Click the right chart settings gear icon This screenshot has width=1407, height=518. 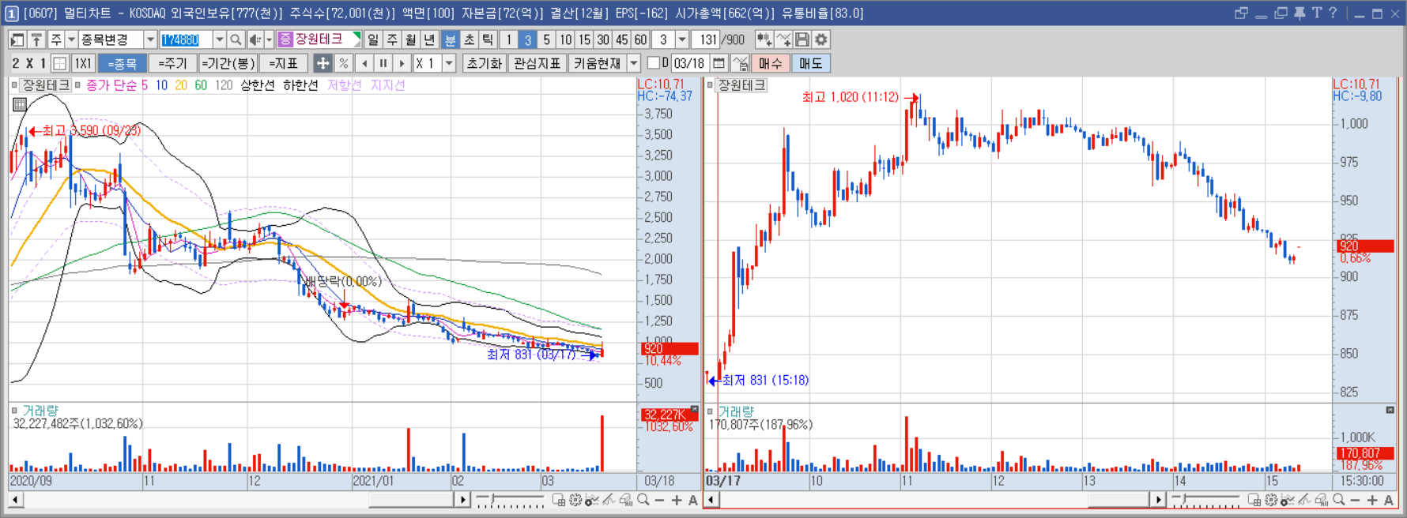(1271, 500)
